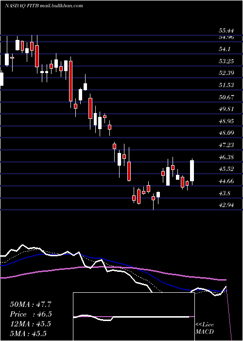Click the 44.66 price level label
243x341 pixels.
click(226, 181)
